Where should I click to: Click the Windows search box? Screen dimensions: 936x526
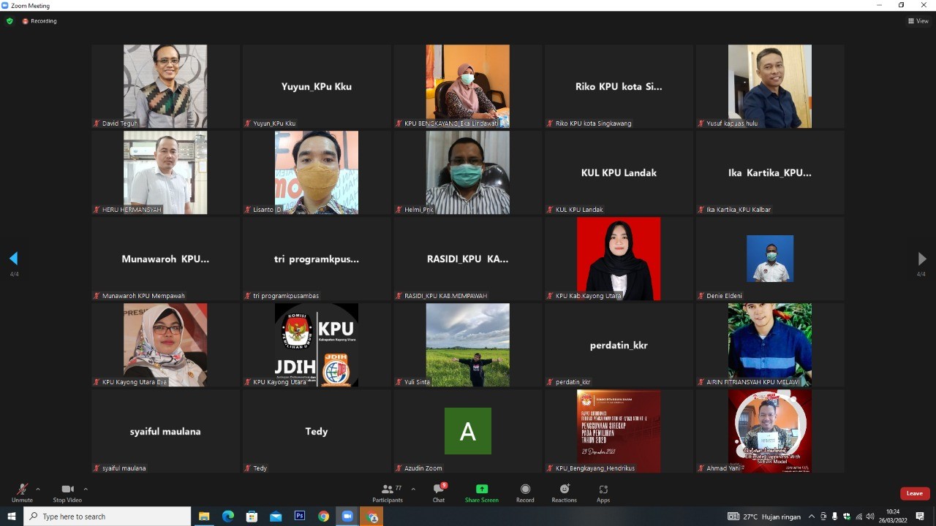pyautogui.click(x=108, y=517)
